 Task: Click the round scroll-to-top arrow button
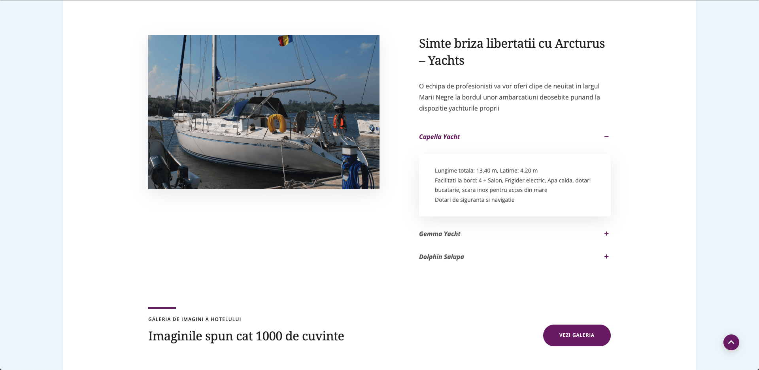point(731,342)
